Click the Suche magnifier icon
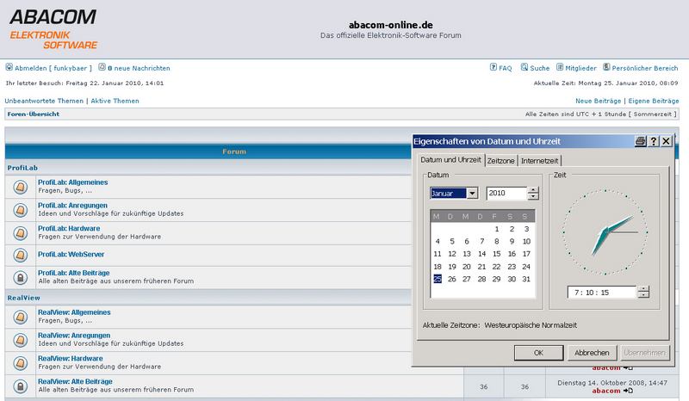Screen dimensions: 689x401 click(525, 67)
